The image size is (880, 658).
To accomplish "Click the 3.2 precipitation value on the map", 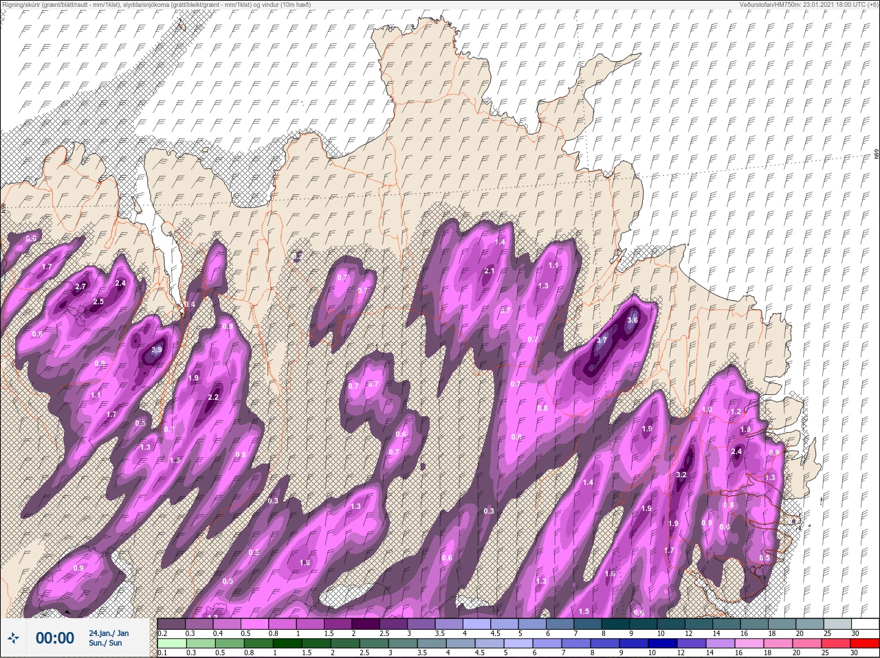I will pos(681,475).
